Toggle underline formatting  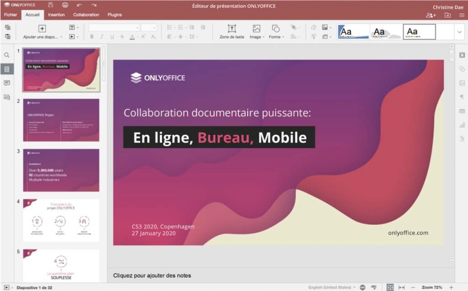click(112, 37)
